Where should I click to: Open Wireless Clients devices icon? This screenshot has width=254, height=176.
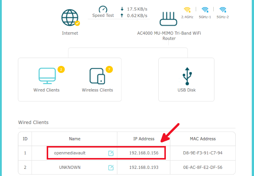click(x=97, y=76)
